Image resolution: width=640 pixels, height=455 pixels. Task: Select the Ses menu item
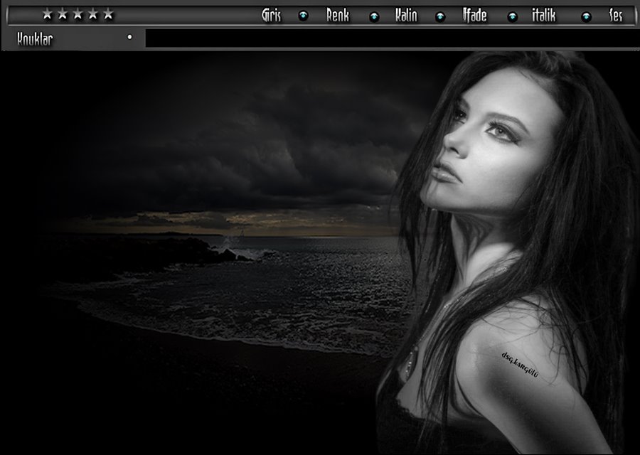(616, 16)
